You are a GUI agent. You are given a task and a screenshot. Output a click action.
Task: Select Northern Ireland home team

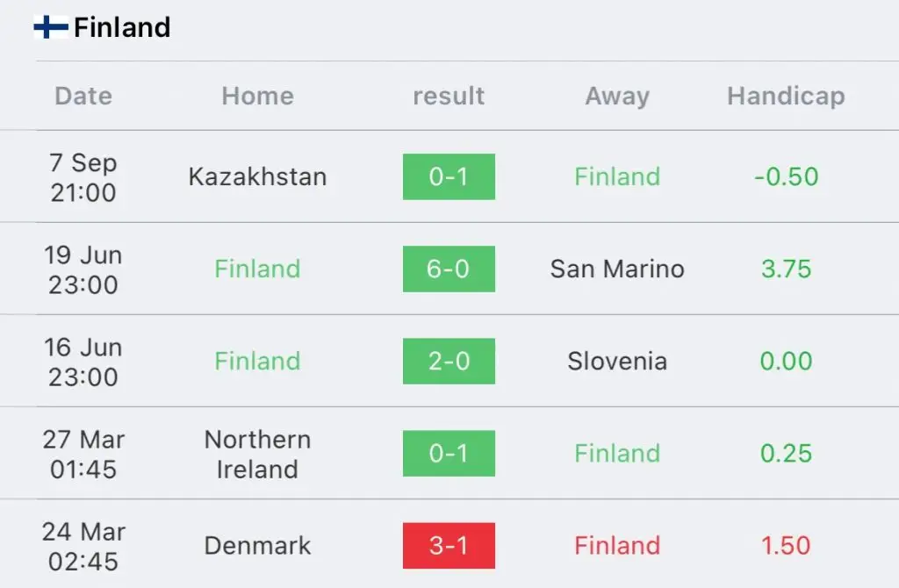[257, 455]
